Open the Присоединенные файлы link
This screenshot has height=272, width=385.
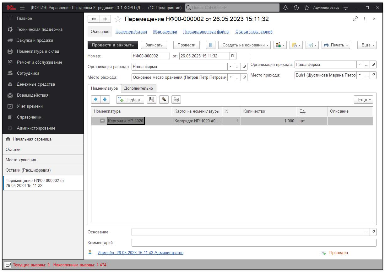tap(206, 31)
